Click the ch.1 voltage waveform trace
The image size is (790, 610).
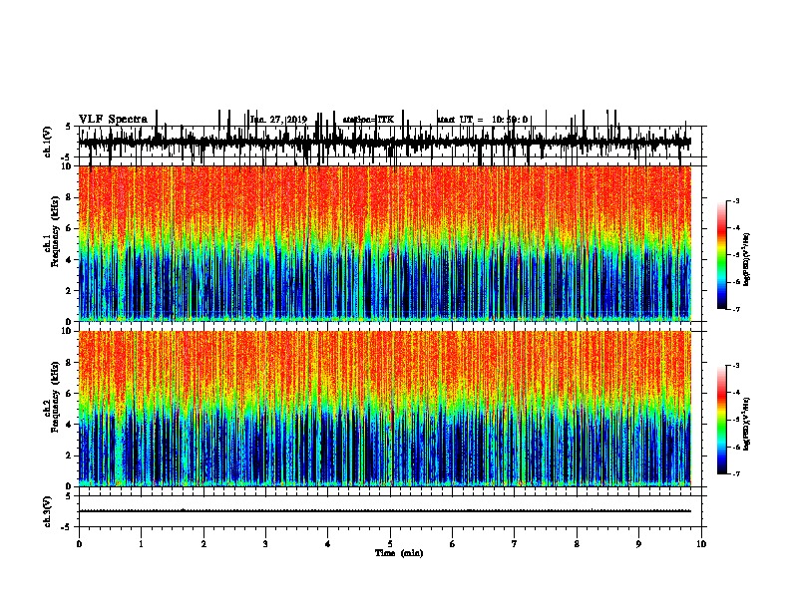pos(385,141)
